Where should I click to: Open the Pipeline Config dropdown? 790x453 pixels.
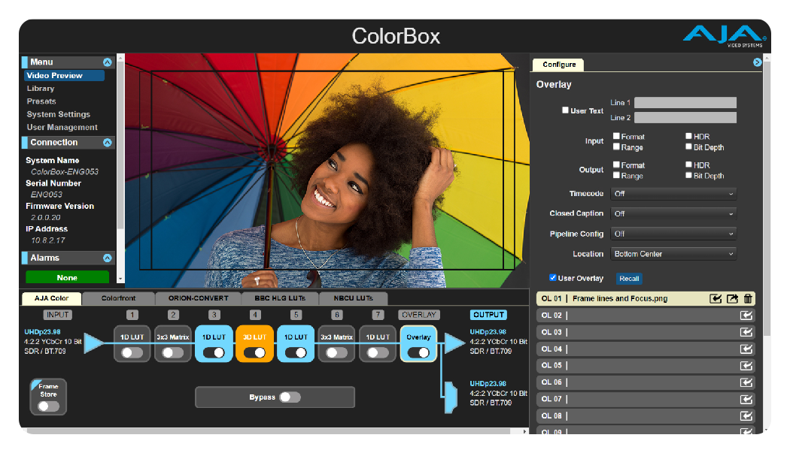pos(673,234)
